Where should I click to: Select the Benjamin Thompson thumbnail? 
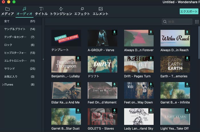coord(66,64)
